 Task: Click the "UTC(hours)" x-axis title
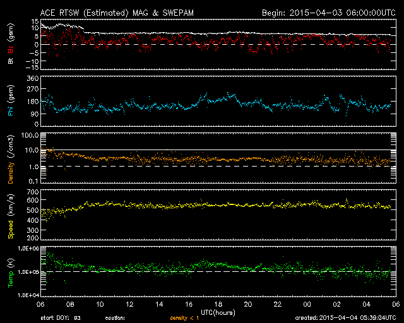coord(218,313)
